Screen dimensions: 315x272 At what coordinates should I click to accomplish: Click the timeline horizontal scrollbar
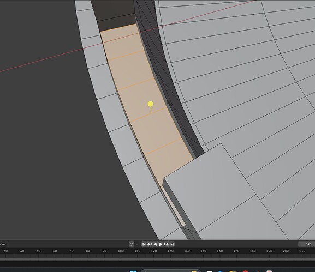click(157, 259)
